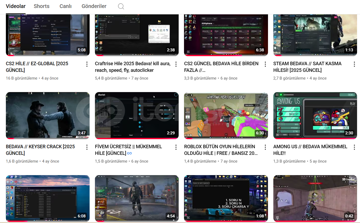The image size is (360, 223).
Task: Open options menu for BEDAVA // KEYSER CRACK video
Action: click(x=87, y=147)
